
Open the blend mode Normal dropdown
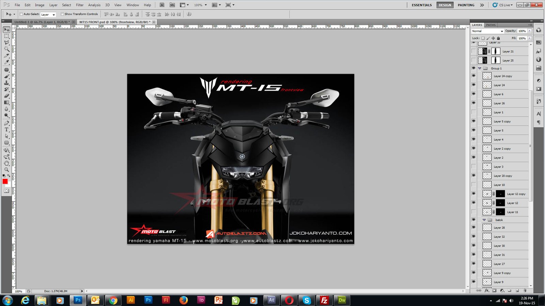(487, 31)
